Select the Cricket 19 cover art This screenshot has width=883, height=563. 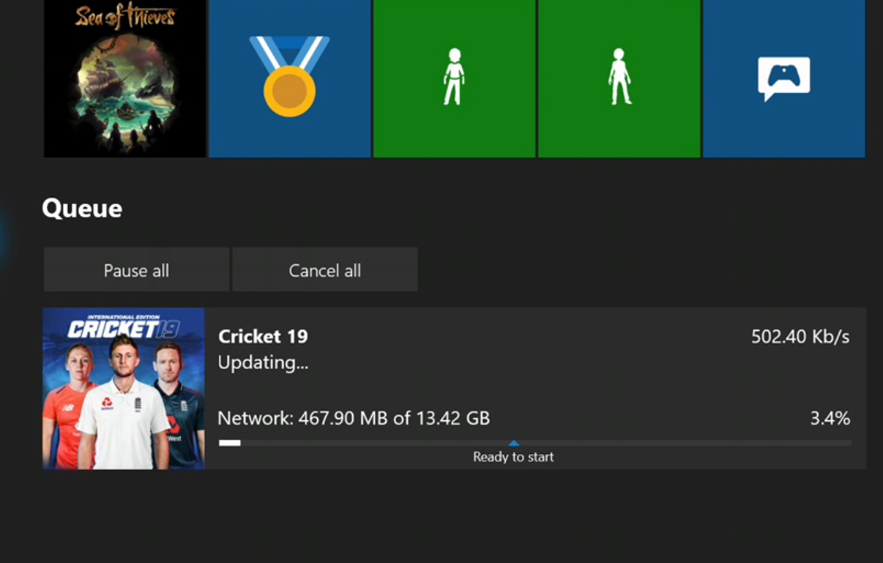pos(124,389)
